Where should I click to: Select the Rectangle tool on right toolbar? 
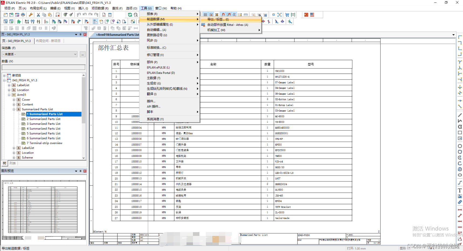[460, 132]
